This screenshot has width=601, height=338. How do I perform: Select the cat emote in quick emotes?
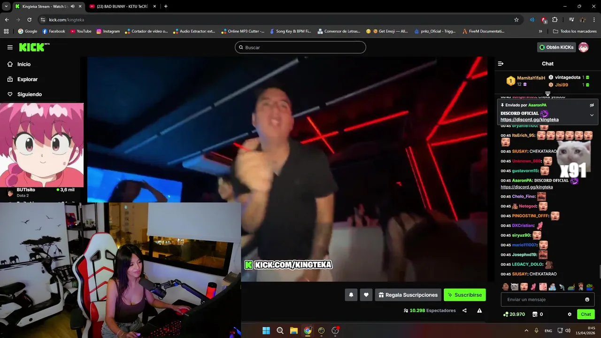click(515, 287)
